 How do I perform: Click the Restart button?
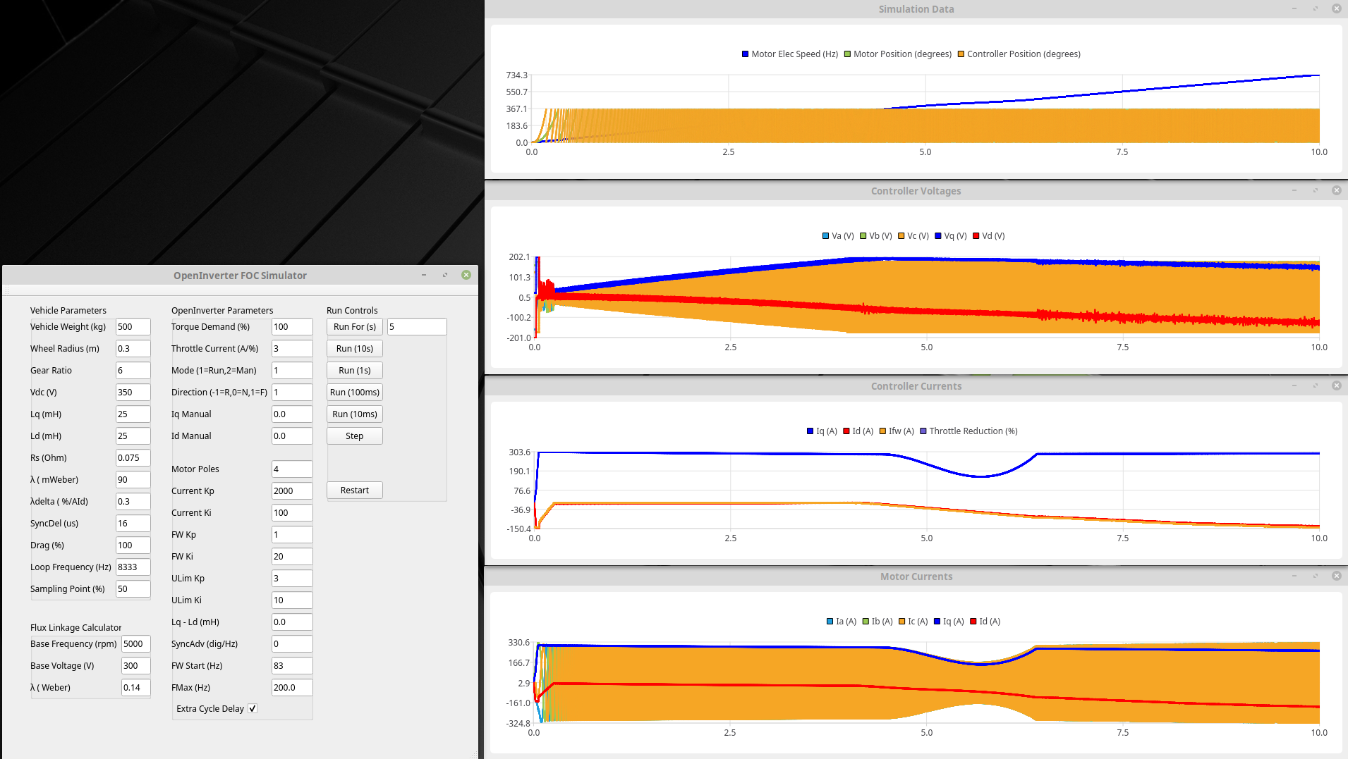tap(354, 490)
